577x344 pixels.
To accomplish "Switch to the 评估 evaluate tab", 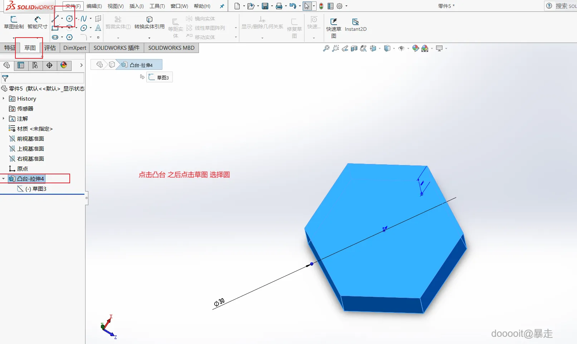I will coord(50,48).
